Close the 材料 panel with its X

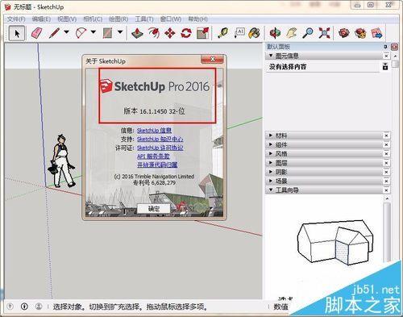(x=386, y=136)
